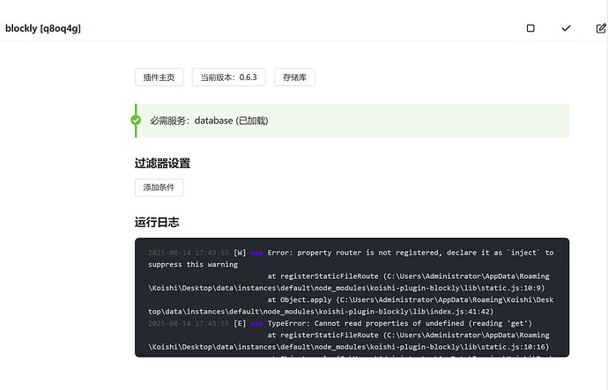Select the 运行日志 section heading
This screenshot has height=390, width=608.
[157, 222]
